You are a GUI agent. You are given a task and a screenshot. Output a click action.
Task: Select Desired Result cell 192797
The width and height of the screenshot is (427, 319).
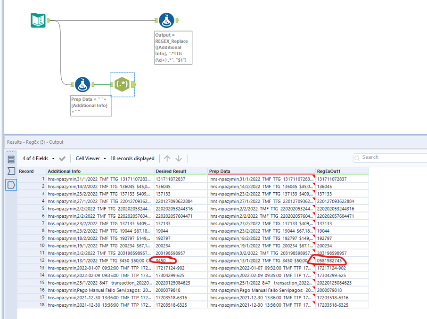[x=181, y=238]
